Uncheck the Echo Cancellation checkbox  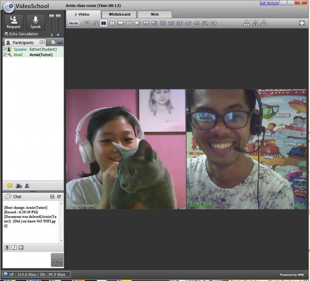pos(7,34)
